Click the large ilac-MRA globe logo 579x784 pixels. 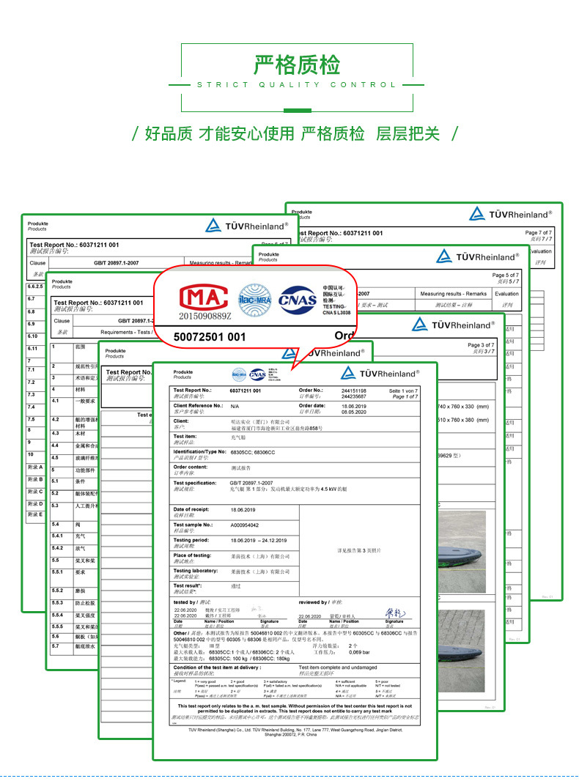[x=254, y=300]
